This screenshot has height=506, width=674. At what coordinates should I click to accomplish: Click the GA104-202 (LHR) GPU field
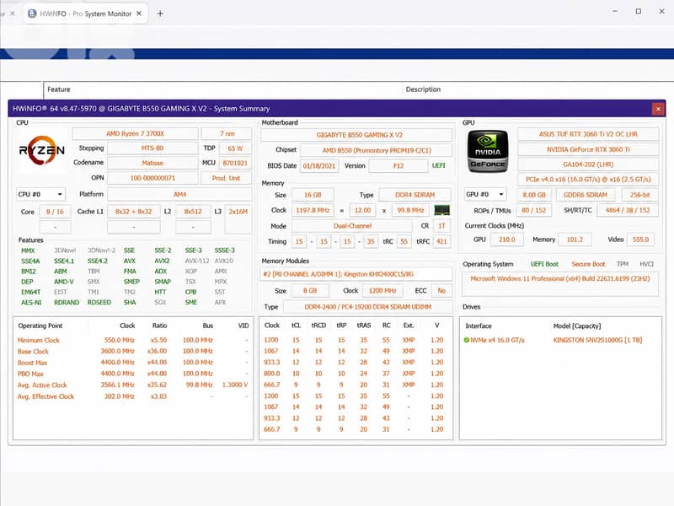[588, 164]
